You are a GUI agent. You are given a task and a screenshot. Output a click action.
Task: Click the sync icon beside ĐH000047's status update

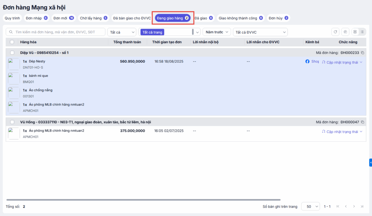tap(324, 131)
